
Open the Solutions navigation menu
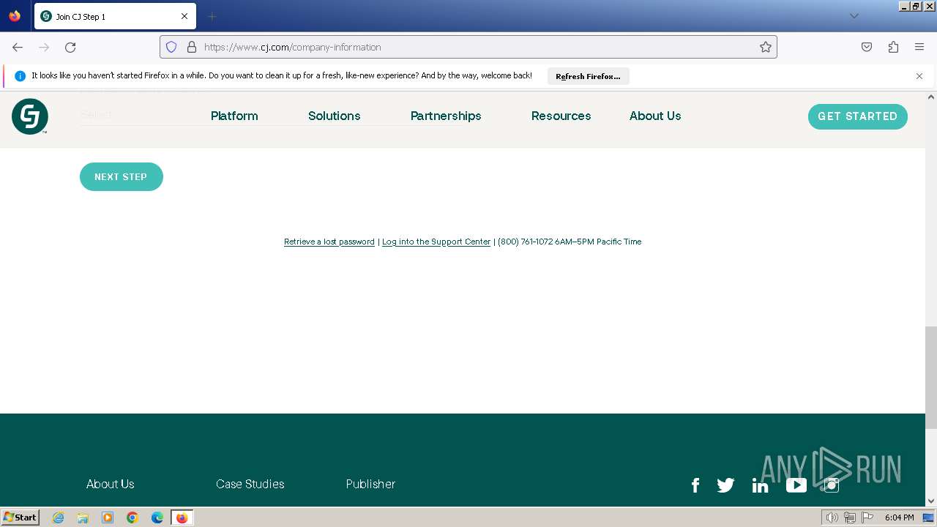pyautogui.click(x=335, y=116)
